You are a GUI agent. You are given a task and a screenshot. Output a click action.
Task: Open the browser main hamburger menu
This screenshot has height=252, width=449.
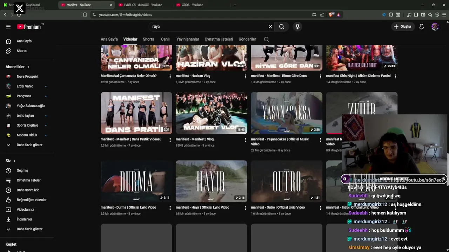coord(444,15)
